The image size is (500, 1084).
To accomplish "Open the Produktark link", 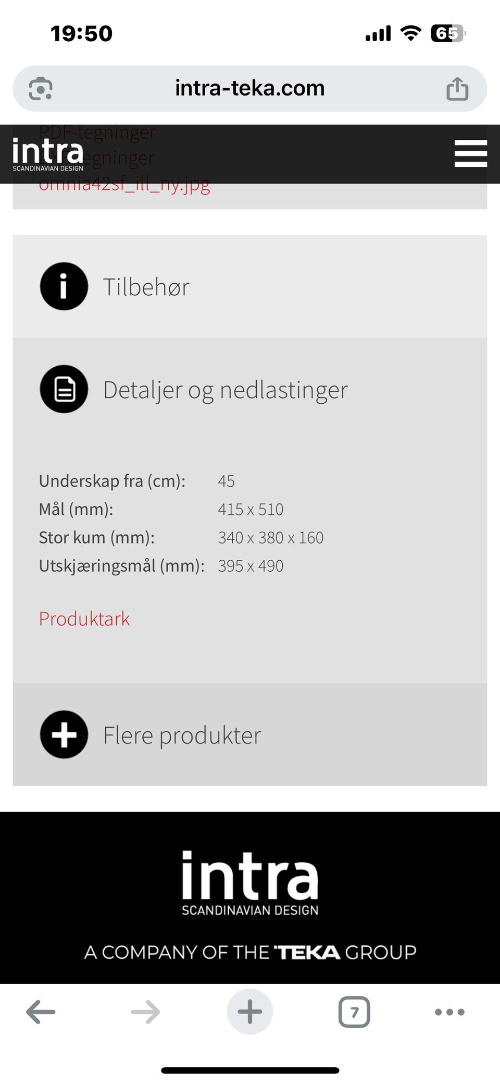I will [84, 619].
